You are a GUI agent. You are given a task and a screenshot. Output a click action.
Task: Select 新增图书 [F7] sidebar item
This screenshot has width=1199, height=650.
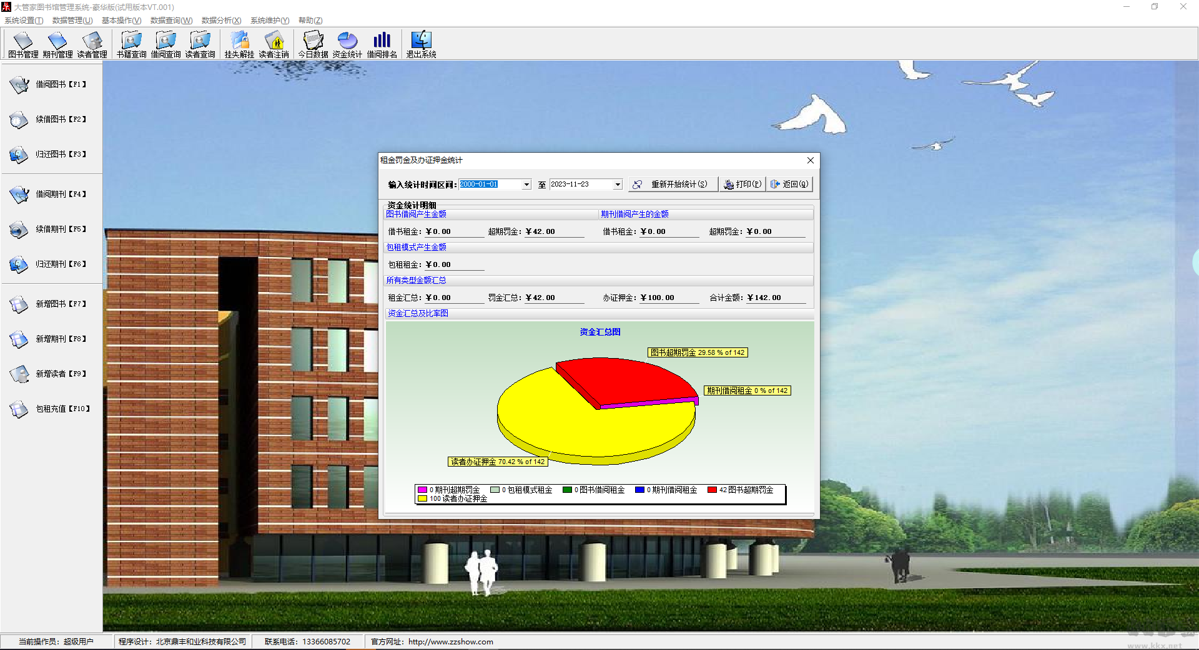tap(48, 304)
